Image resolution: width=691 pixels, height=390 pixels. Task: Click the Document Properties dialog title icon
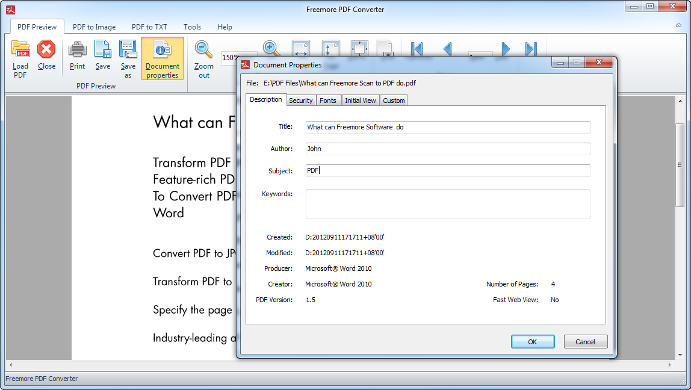click(246, 65)
